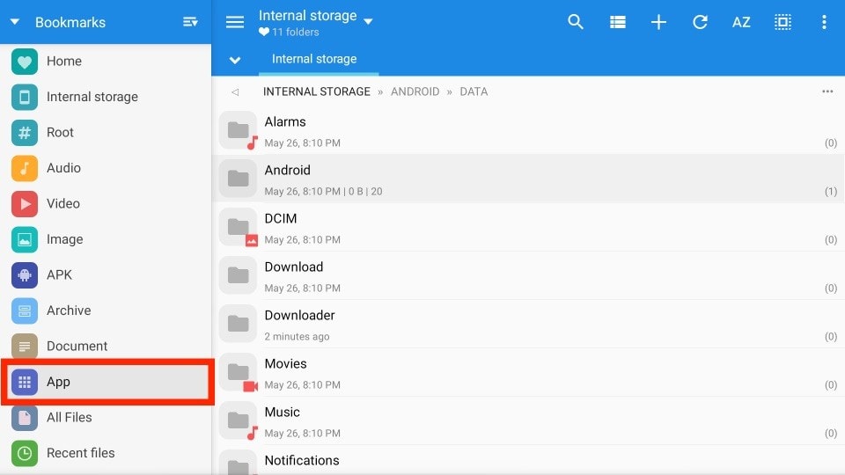845x475 pixels.
Task: Open the Alarms folder name
Action: click(x=285, y=121)
